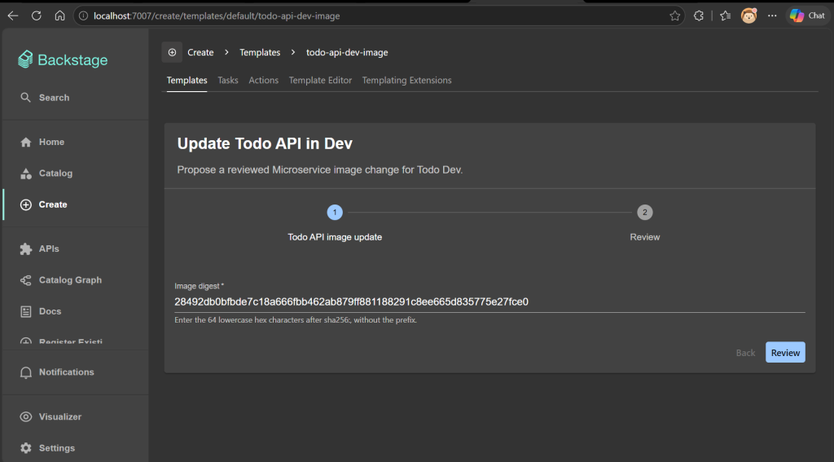Click the Back button
Viewport: 834px width, 462px height.
pos(745,352)
